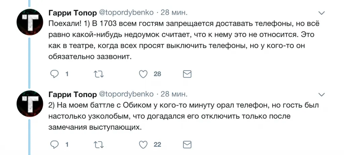Click the avatar on the second tweet
The width and height of the screenshot is (344, 155).
29,102
